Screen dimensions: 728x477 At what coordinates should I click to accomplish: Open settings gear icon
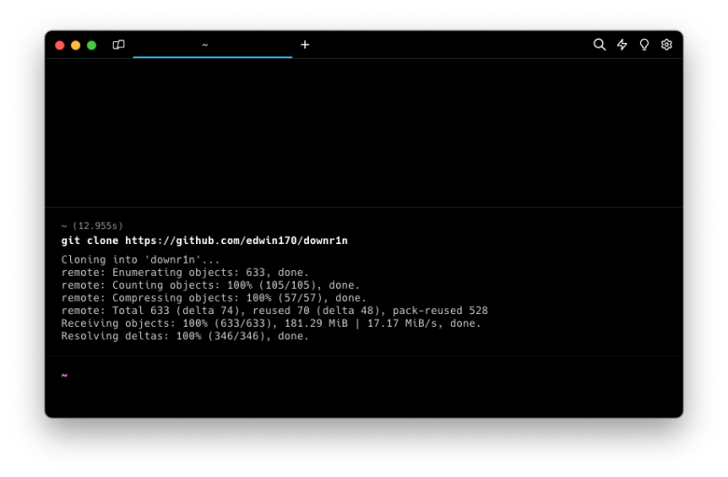pyautogui.click(x=666, y=45)
